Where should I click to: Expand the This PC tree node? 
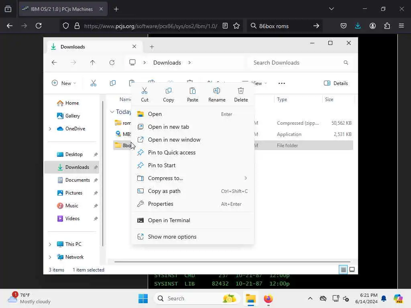pos(50,244)
